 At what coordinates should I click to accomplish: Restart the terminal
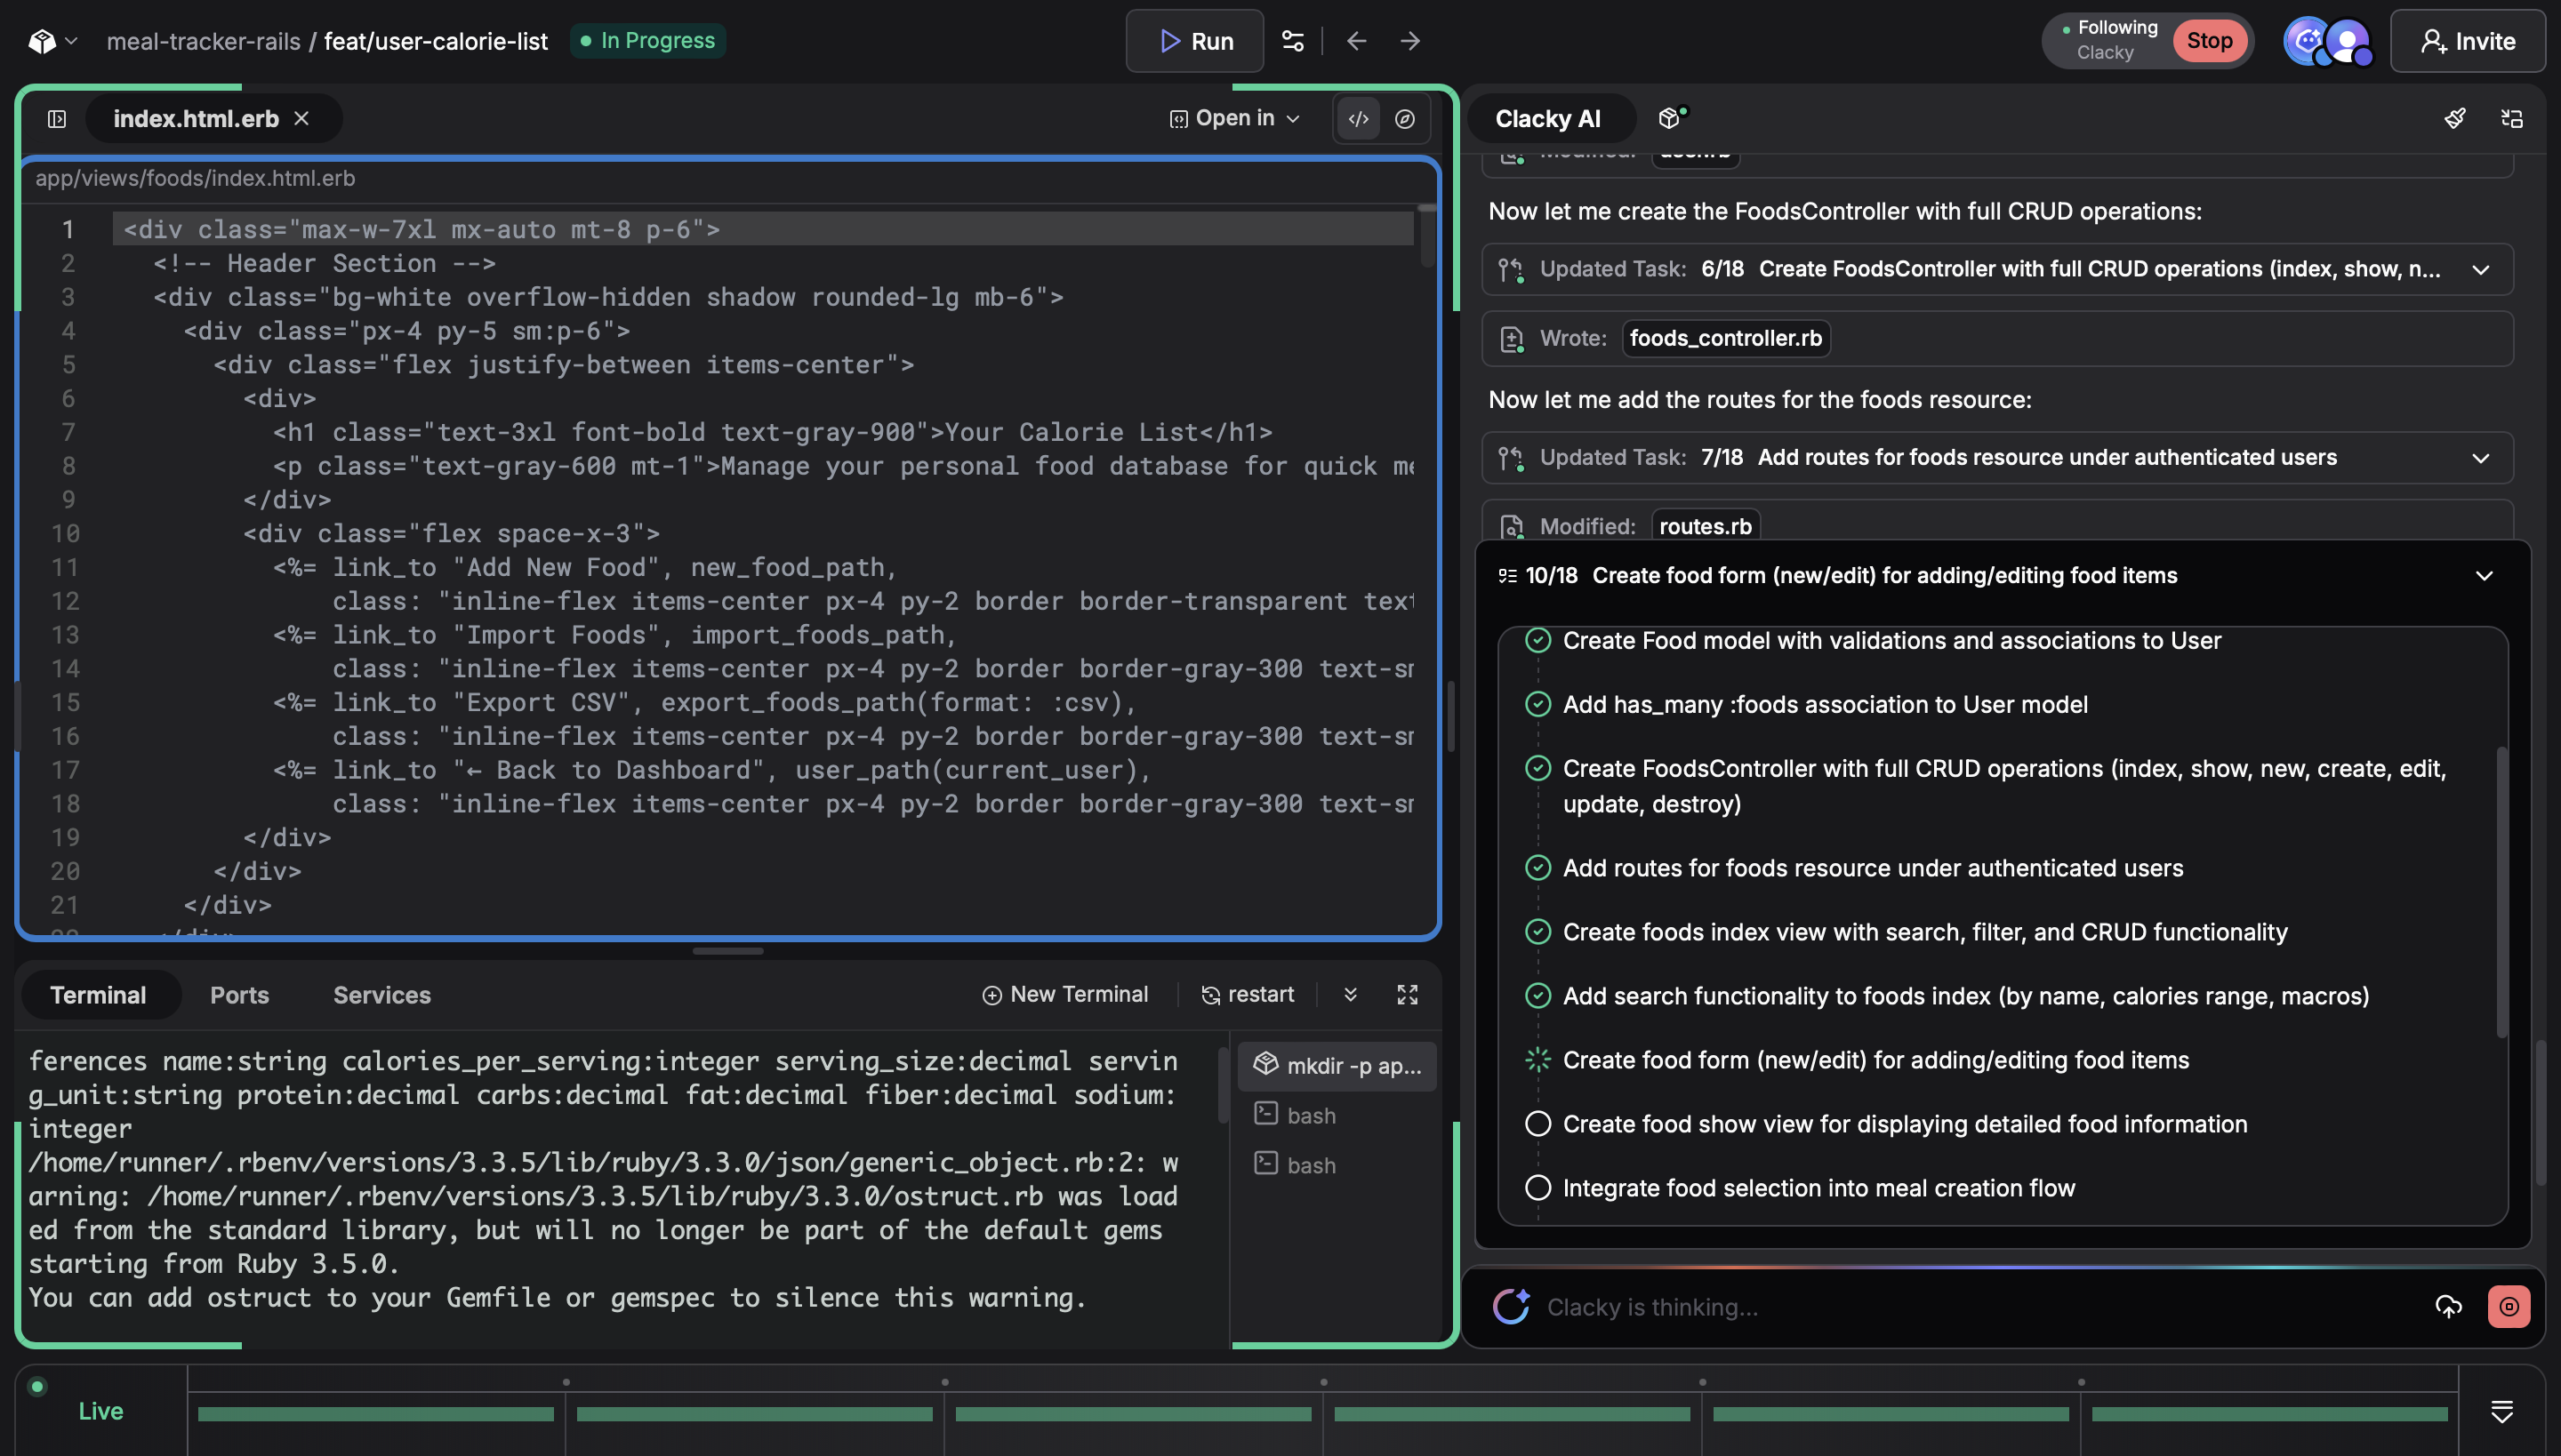[1248, 995]
